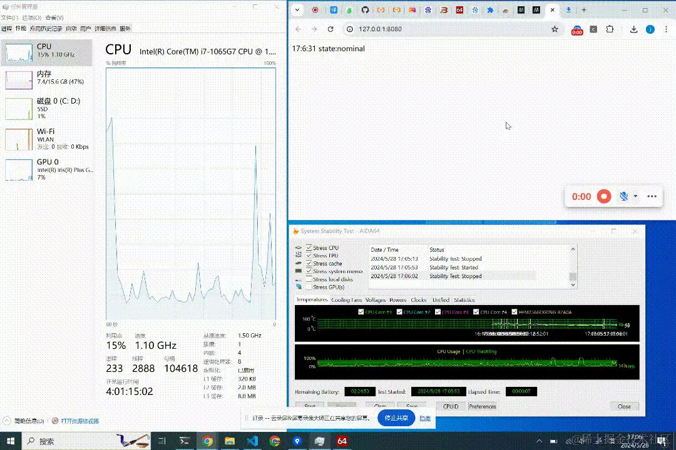
Task: Click the browser back arrow
Action: tap(299, 29)
